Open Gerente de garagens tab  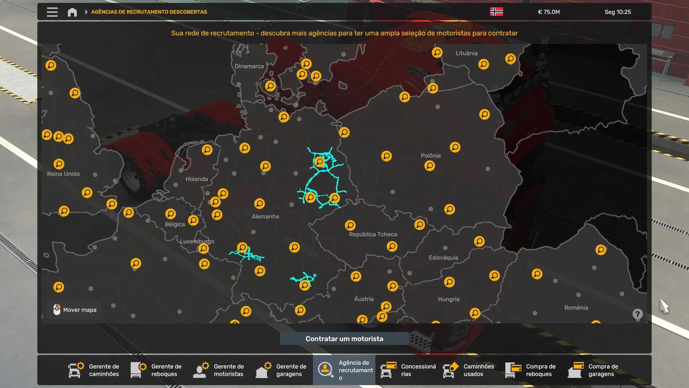(281, 370)
